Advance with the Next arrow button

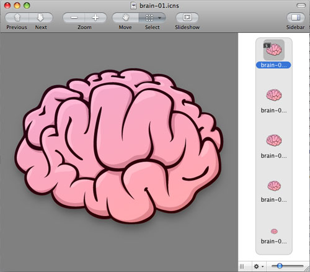point(41,17)
